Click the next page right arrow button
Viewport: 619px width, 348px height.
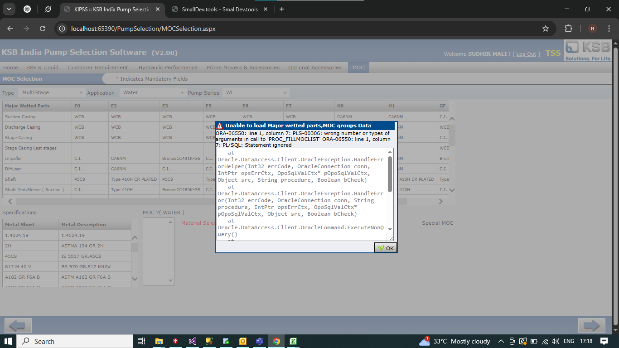pos(592,325)
